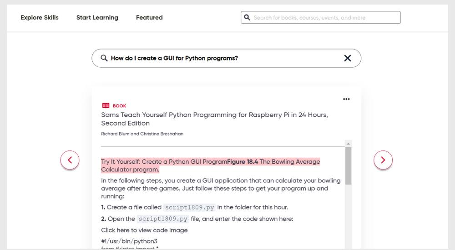Click the #!/usr/bin/python3 code line
Screen dimensions: 455x250
click(x=129, y=241)
